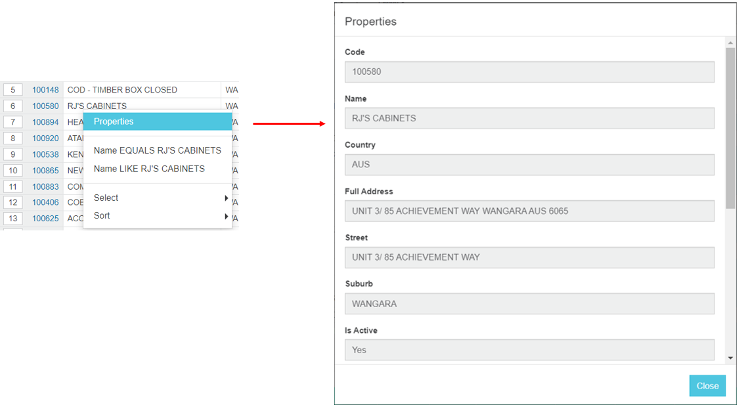Viewport: 740px width, 407px height.
Task: Open customer code link 100894
Action: tap(45, 122)
